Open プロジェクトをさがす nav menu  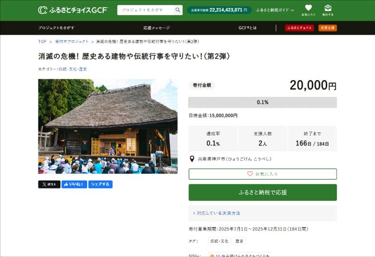(56, 28)
